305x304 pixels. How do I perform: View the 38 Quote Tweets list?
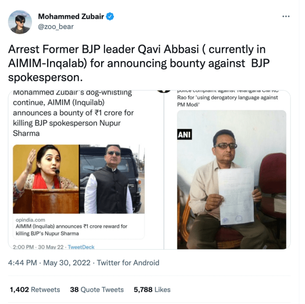[x=97, y=290]
